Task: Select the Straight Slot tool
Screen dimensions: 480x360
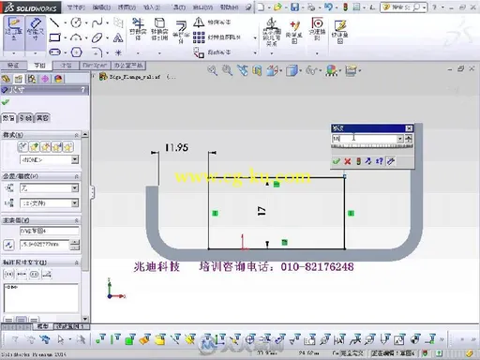Action: tap(54, 52)
